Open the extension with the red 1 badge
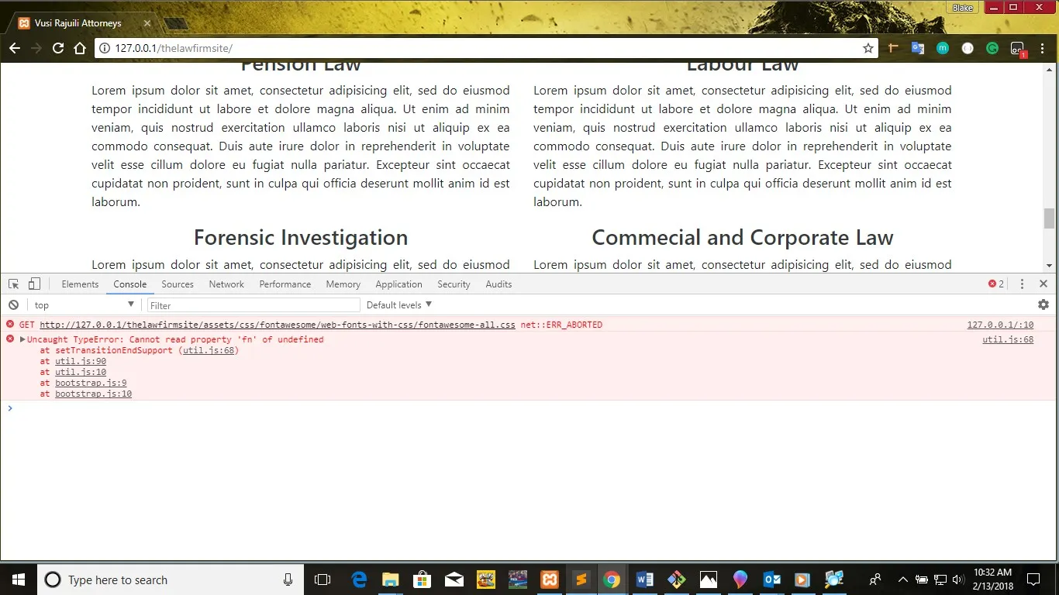Screen dimensions: 1059x595 point(1018,49)
